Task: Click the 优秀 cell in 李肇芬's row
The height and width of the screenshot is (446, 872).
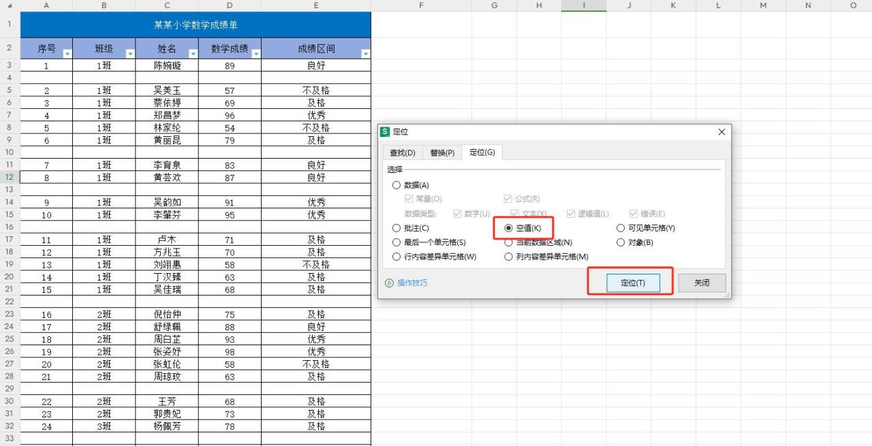Action: [x=316, y=214]
